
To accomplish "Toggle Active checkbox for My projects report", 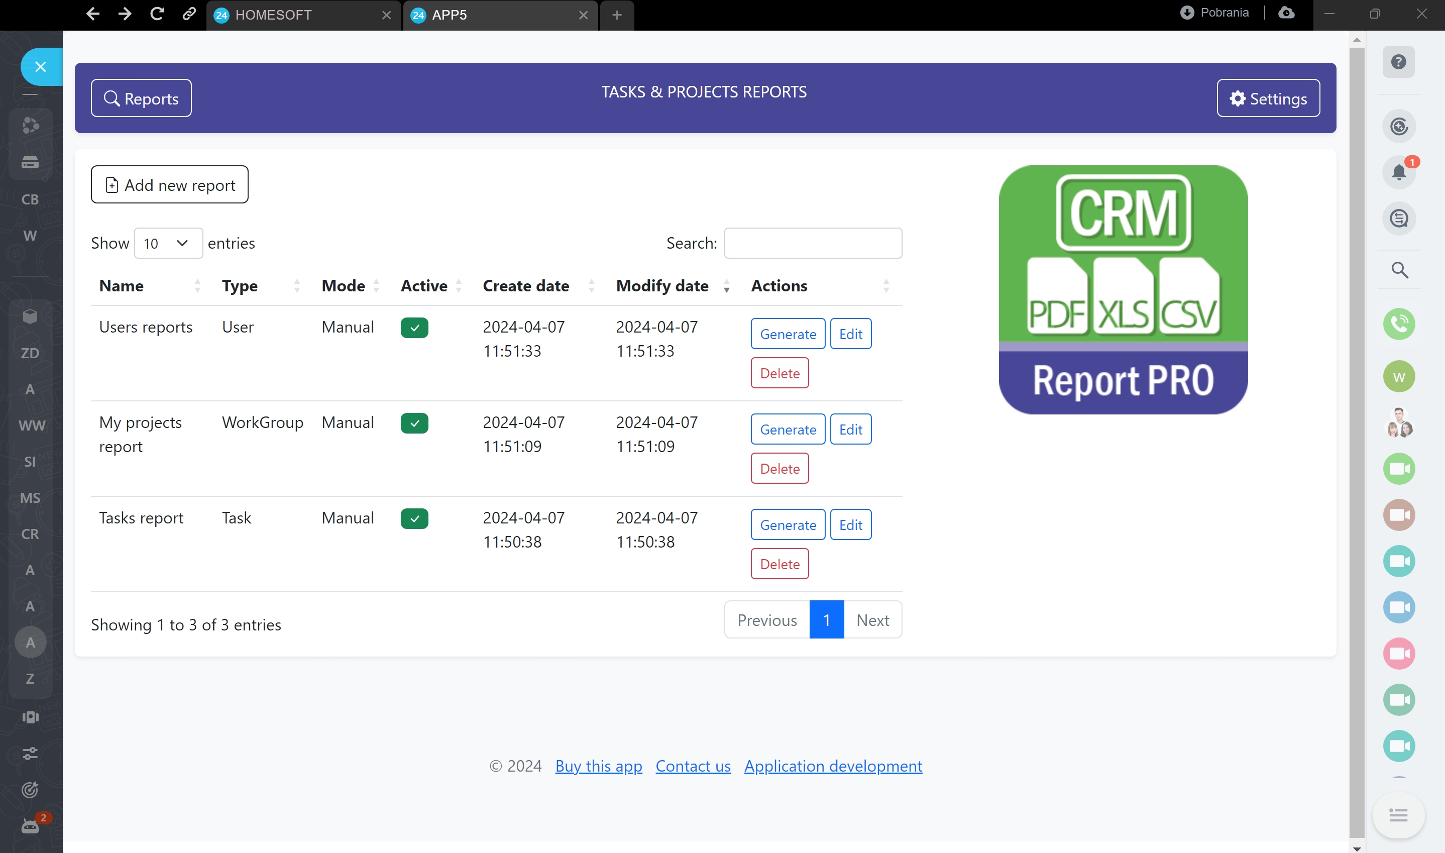I will (414, 423).
